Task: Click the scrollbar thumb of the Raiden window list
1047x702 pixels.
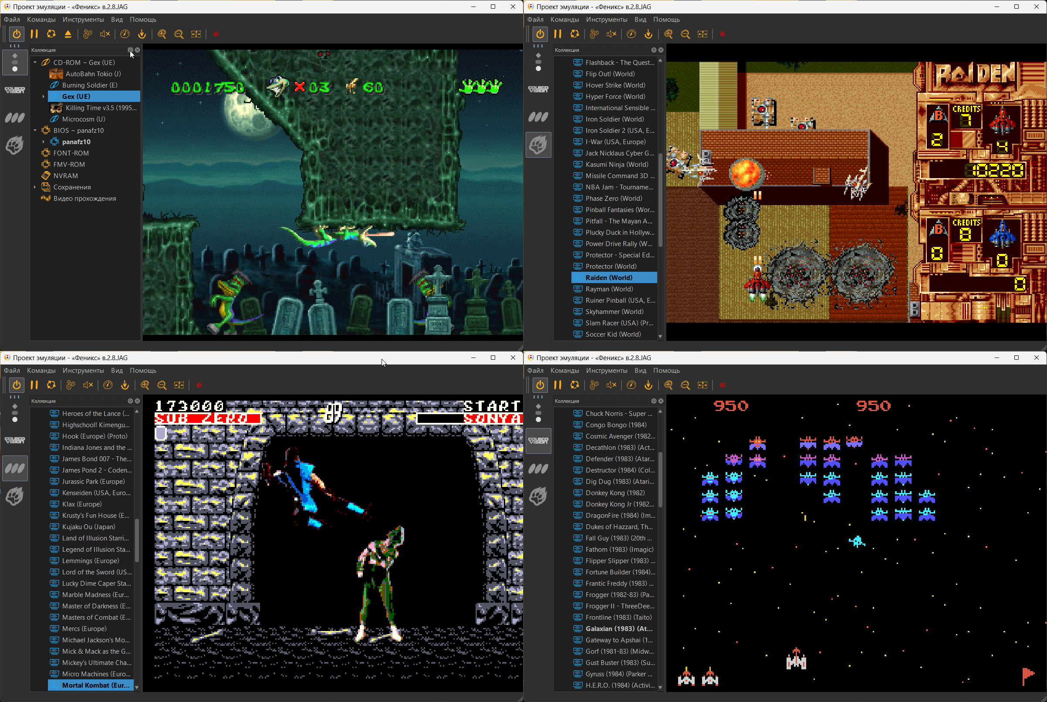Action: point(660,200)
